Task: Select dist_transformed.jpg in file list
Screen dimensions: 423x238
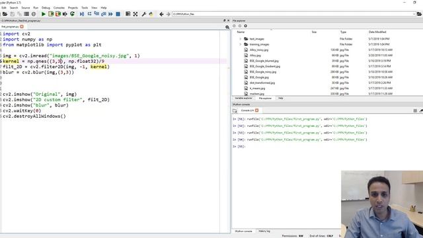Action: coord(262,83)
